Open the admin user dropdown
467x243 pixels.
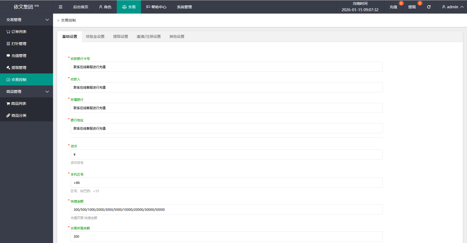tap(452, 7)
